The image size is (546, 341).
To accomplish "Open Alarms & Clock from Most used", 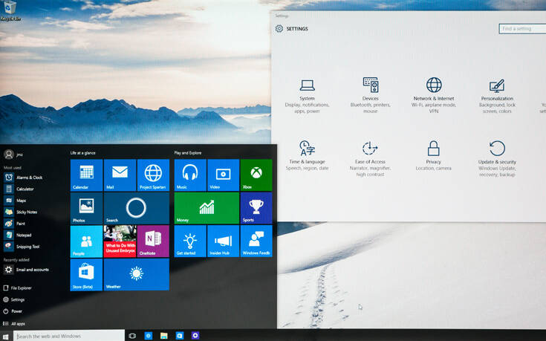I will [25, 178].
